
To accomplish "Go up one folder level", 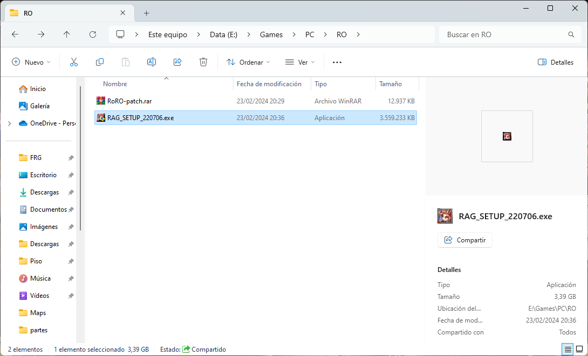I will tap(66, 34).
